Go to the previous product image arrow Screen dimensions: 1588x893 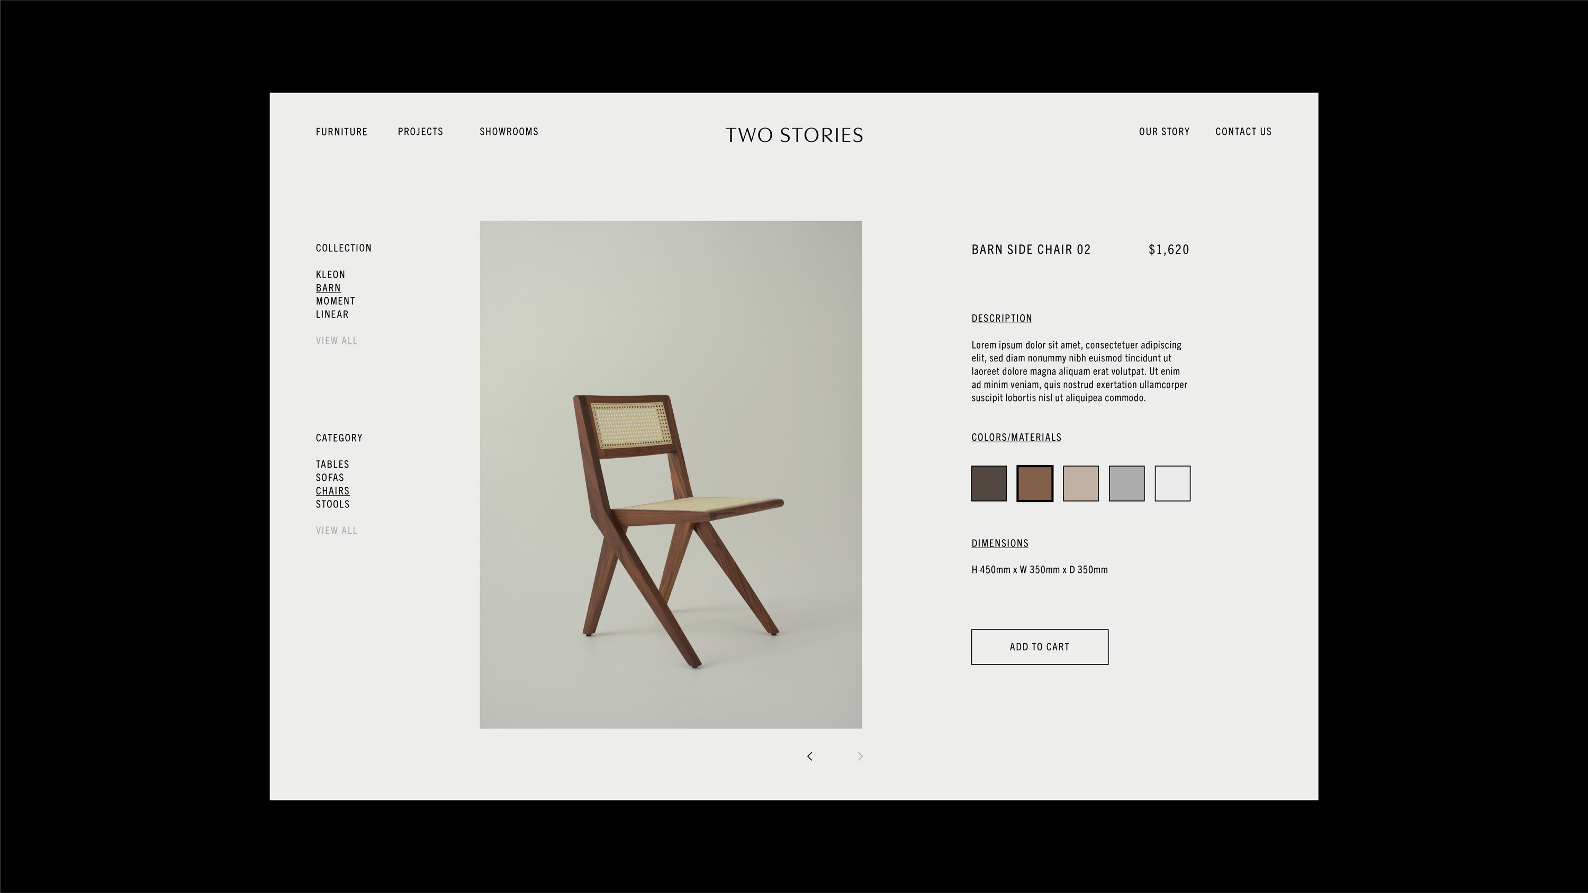pyautogui.click(x=809, y=756)
